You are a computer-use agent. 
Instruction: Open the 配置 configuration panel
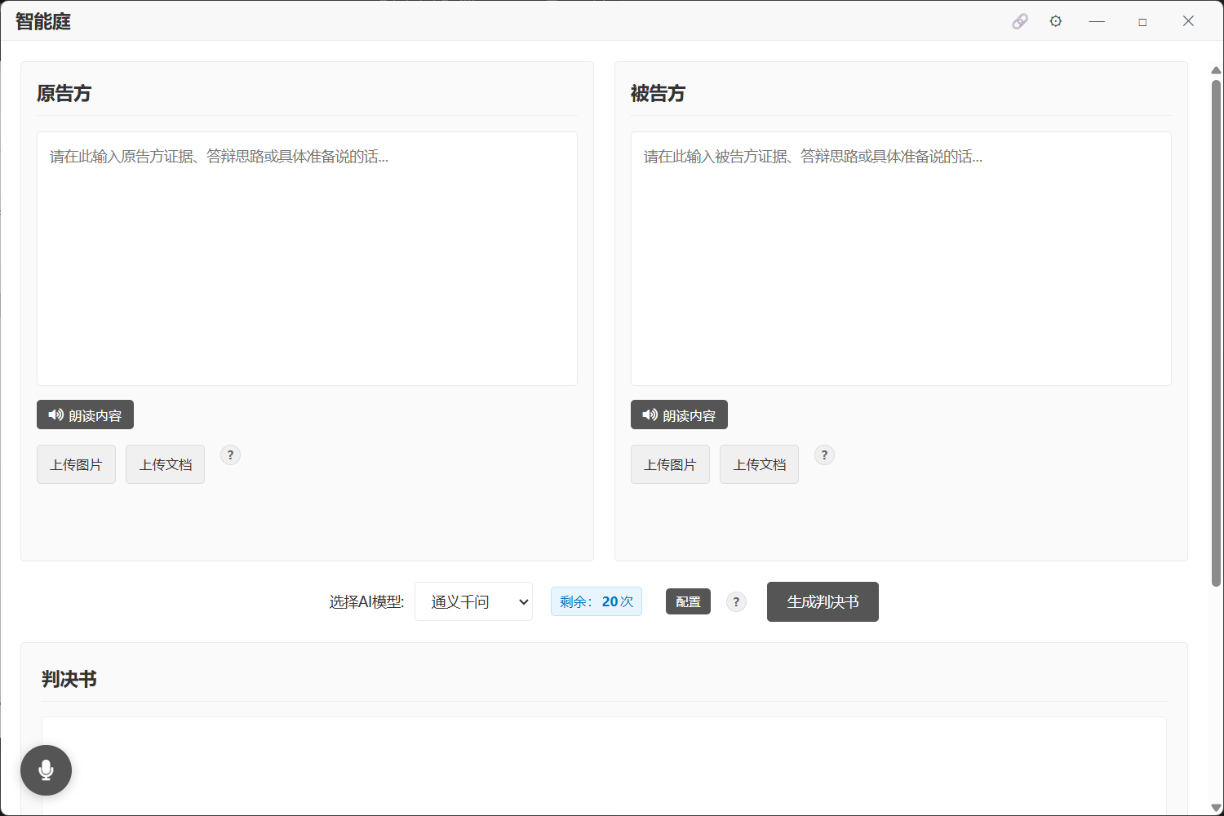click(x=688, y=601)
